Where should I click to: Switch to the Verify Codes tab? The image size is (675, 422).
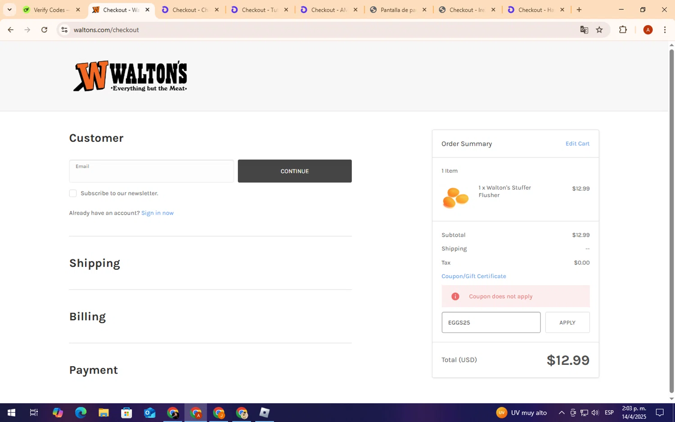[52, 9]
